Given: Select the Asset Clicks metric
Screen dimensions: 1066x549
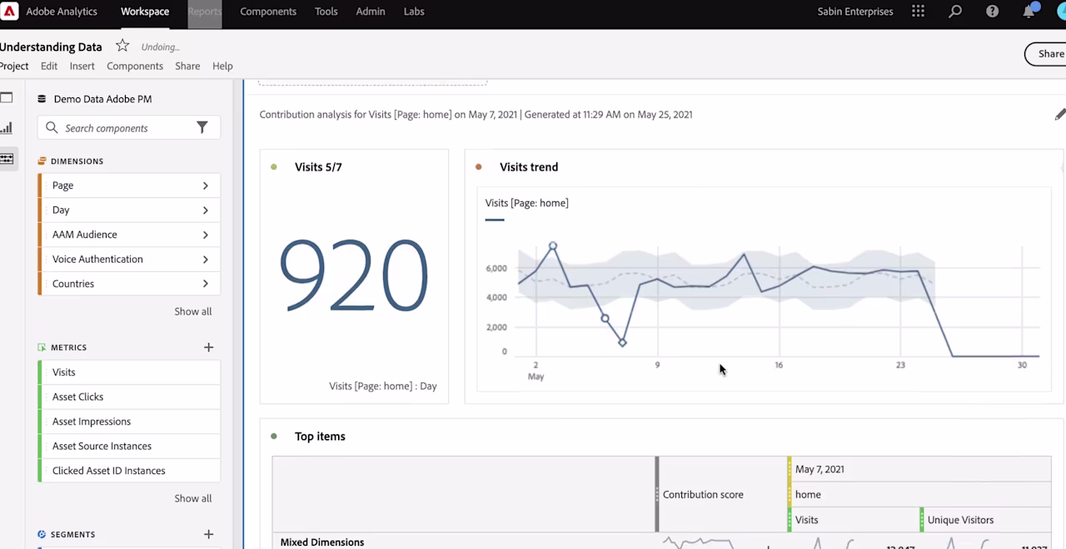Looking at the screenshot, I should tap(129, 397).
